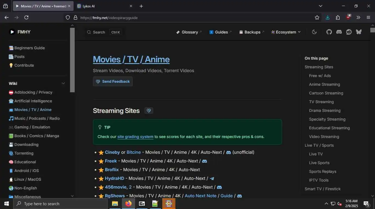Click the Send Feedback button

tap(113, 81)
